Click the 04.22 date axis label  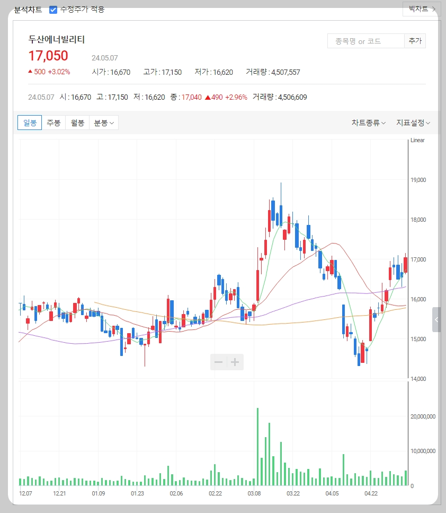[371, 493]
